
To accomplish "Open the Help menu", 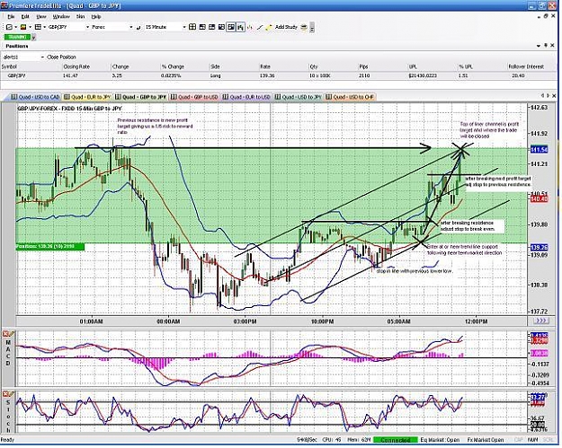I will 96,16.
